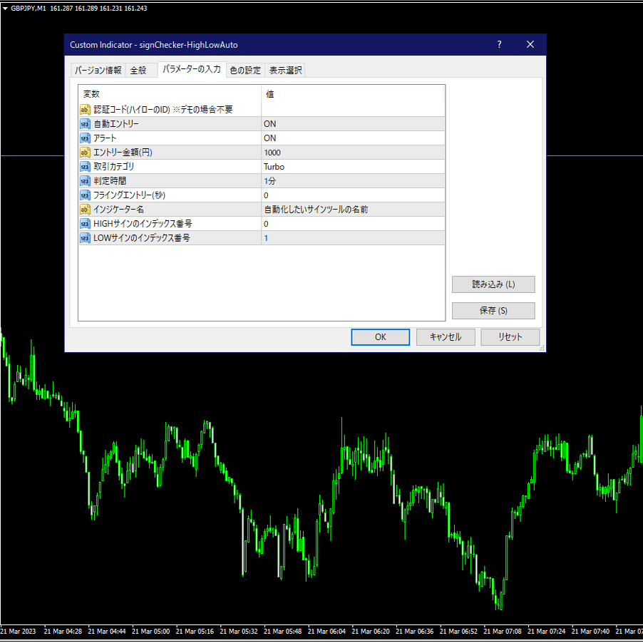
Task: Click the numeric icon beside HIGHサインのインデックス番号
Action: pyautogui.click(x=85, y=223)
